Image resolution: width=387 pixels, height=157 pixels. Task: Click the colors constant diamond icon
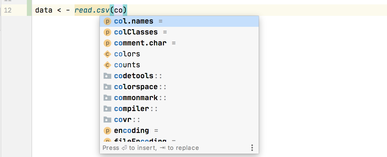[x=107, y=54]
